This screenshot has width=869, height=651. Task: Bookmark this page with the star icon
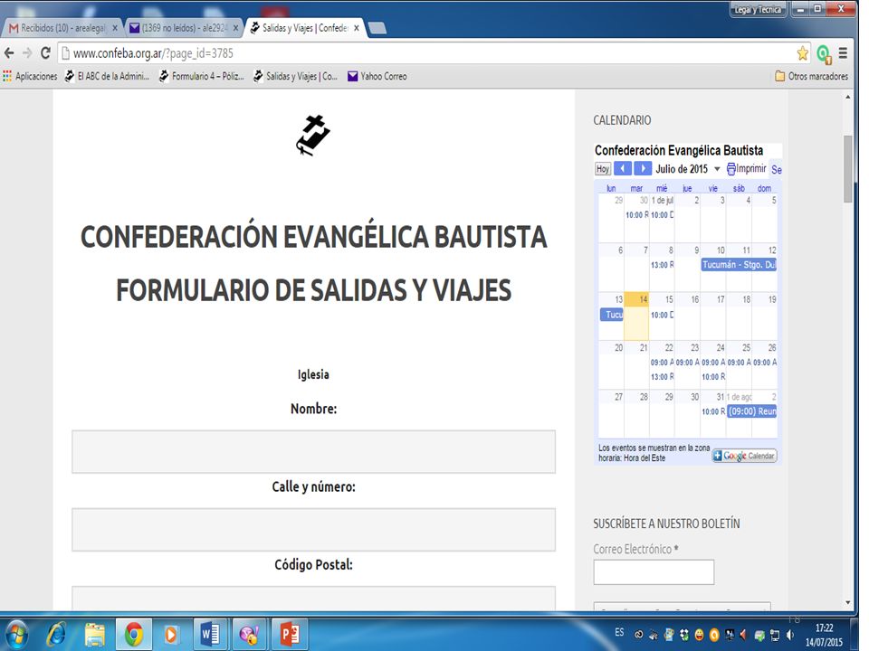(803, 53)
